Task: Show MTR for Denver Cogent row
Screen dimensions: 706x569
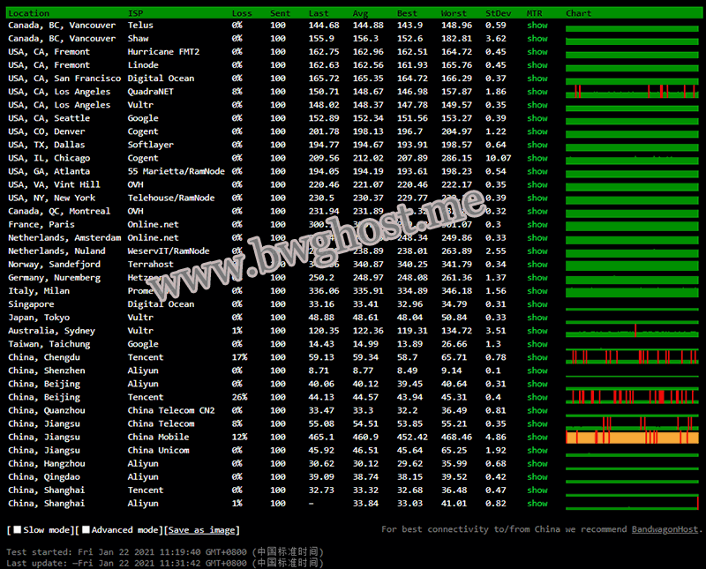Action: click(x=537, y=132)
